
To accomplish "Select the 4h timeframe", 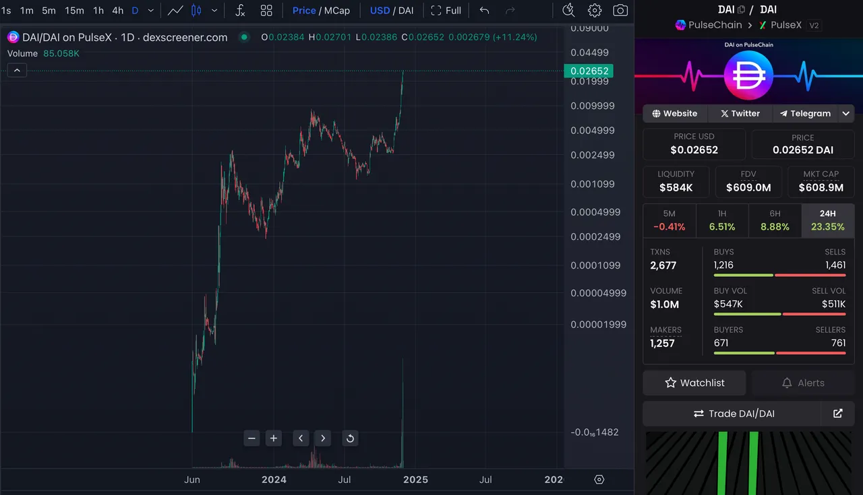I will tap(118, 10).
